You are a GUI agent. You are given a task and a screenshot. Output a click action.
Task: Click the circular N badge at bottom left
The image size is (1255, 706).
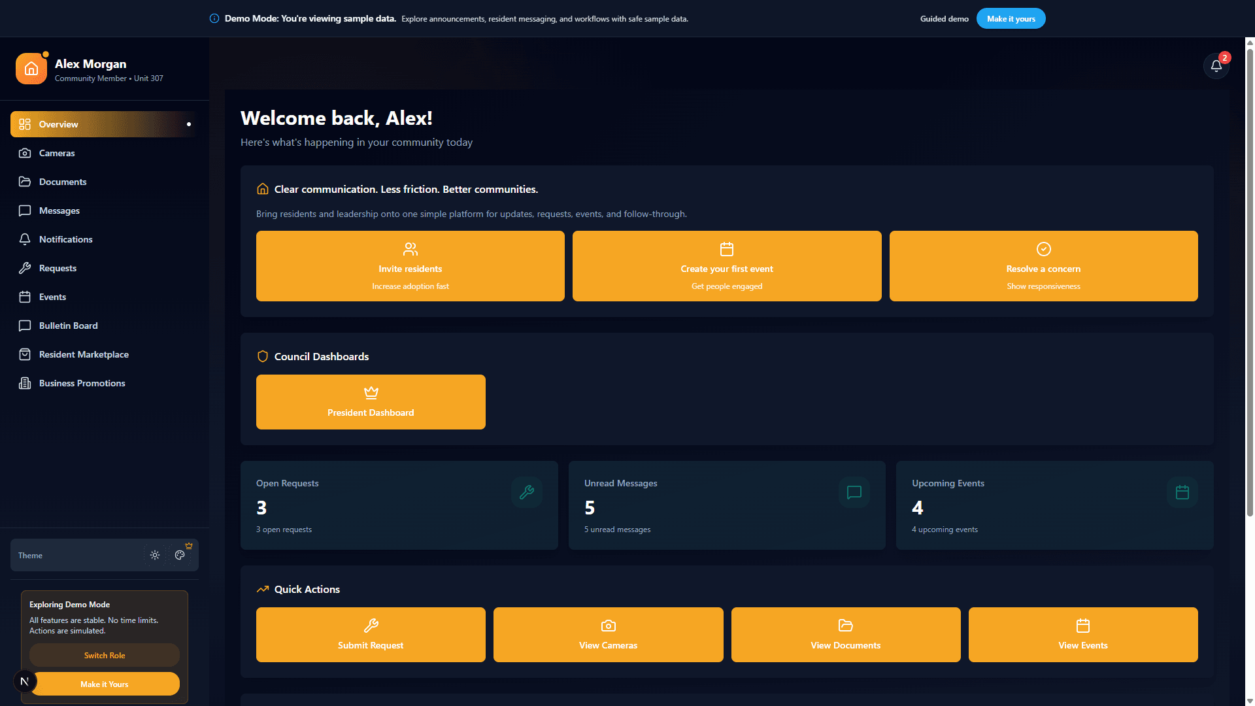click(x=24, y=681)
